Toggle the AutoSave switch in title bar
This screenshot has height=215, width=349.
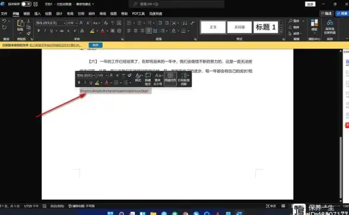click(26, 4)
